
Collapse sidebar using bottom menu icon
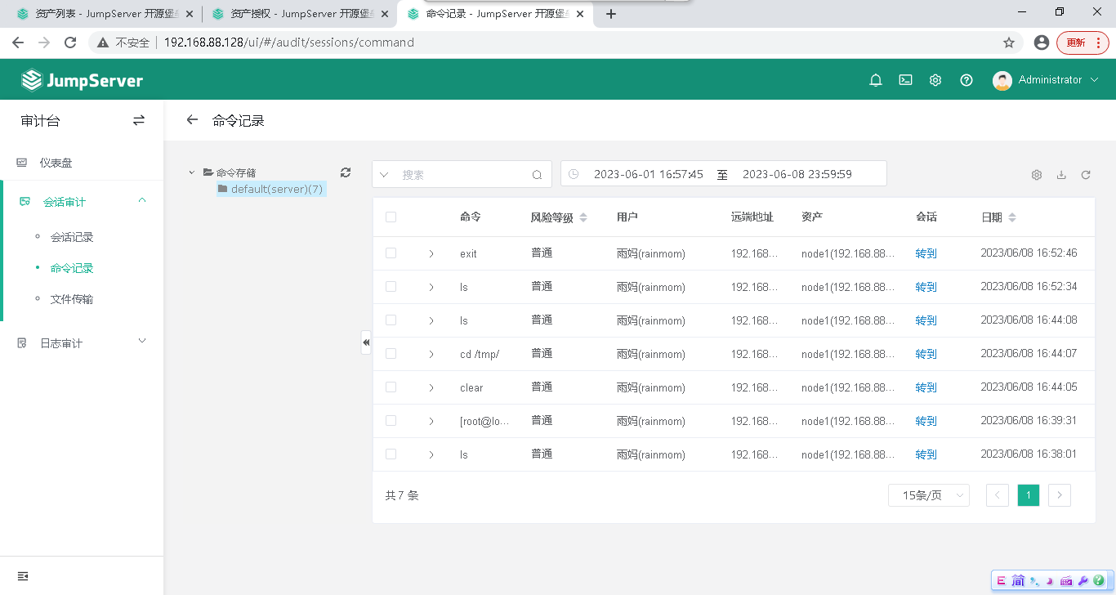pyautogui.click(x=23, y=576)
